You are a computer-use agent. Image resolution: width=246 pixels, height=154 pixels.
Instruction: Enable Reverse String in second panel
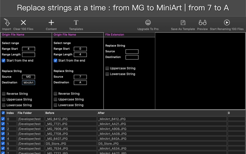[x=55, y=94]
